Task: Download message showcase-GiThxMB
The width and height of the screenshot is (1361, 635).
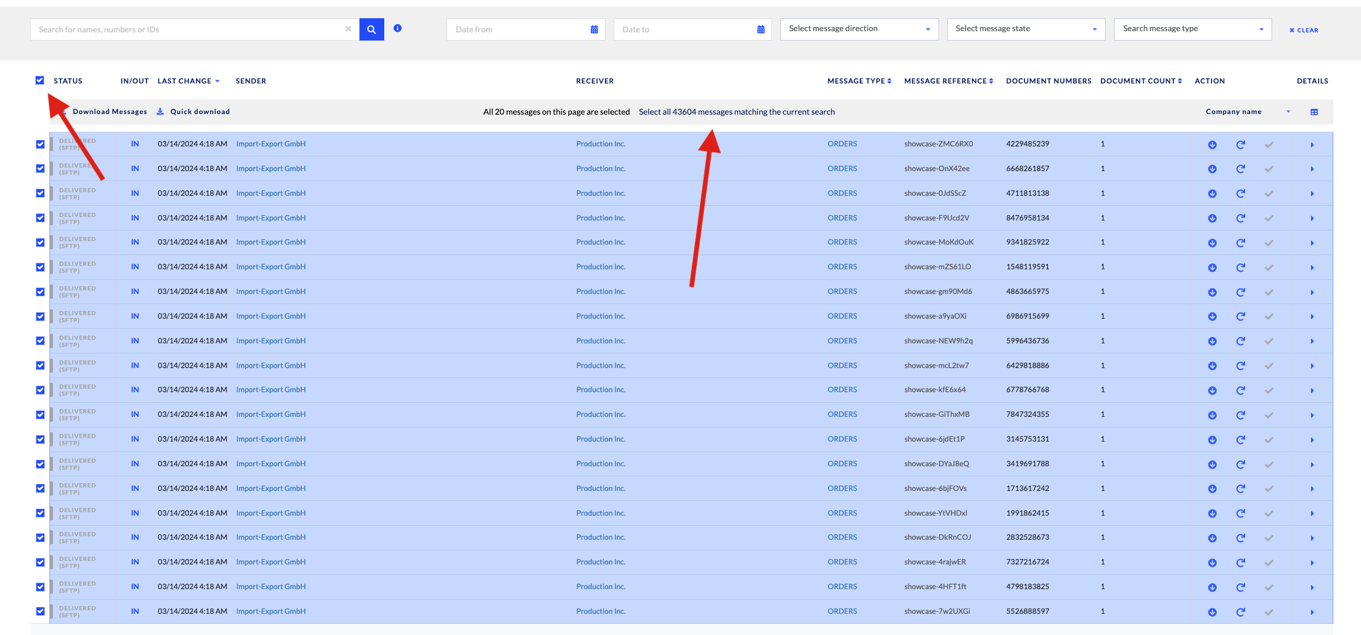Action: [x=1212, y=415]
